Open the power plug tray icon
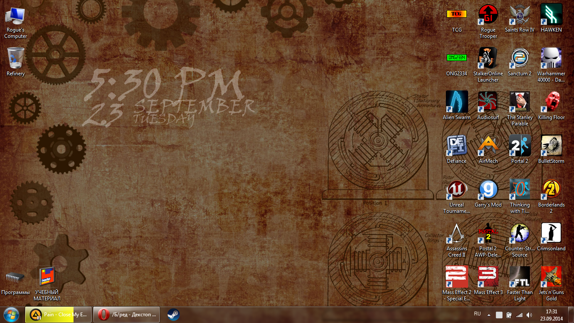Viewport: 574px width, 323px height. [509, 315]
